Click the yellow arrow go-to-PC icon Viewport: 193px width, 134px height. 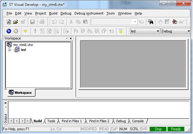(x=25, y=31)
